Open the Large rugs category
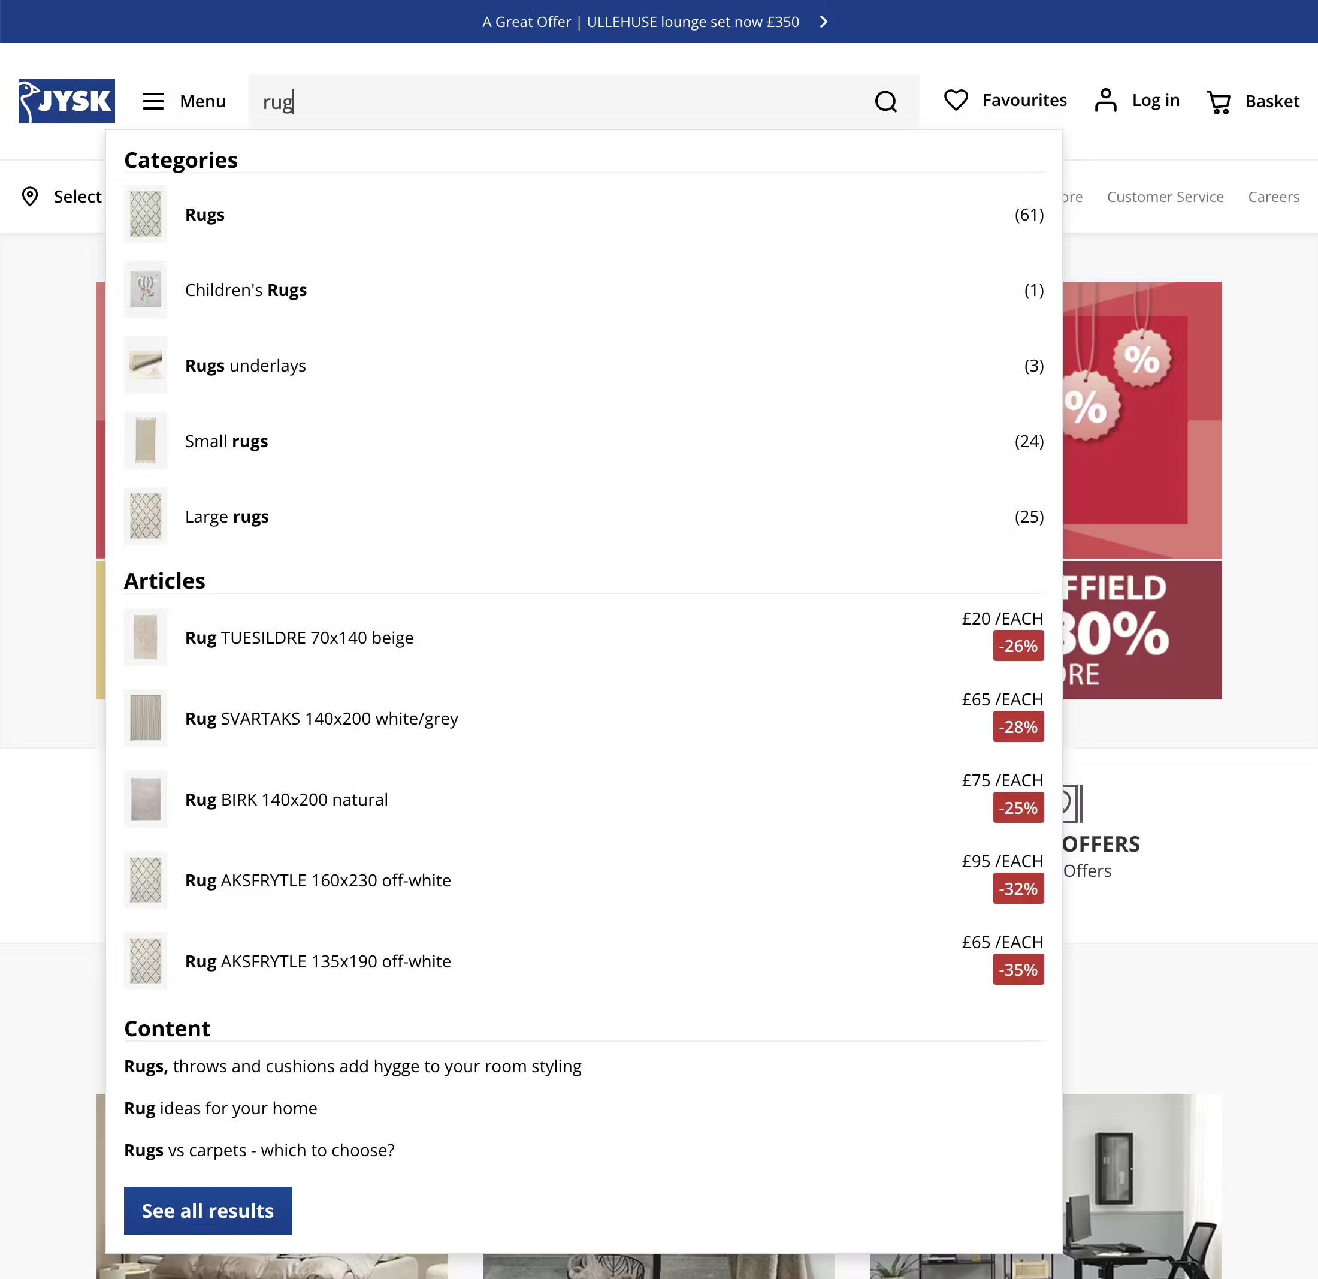This screenshot has height=1279, width=1318. pos(226,516)
